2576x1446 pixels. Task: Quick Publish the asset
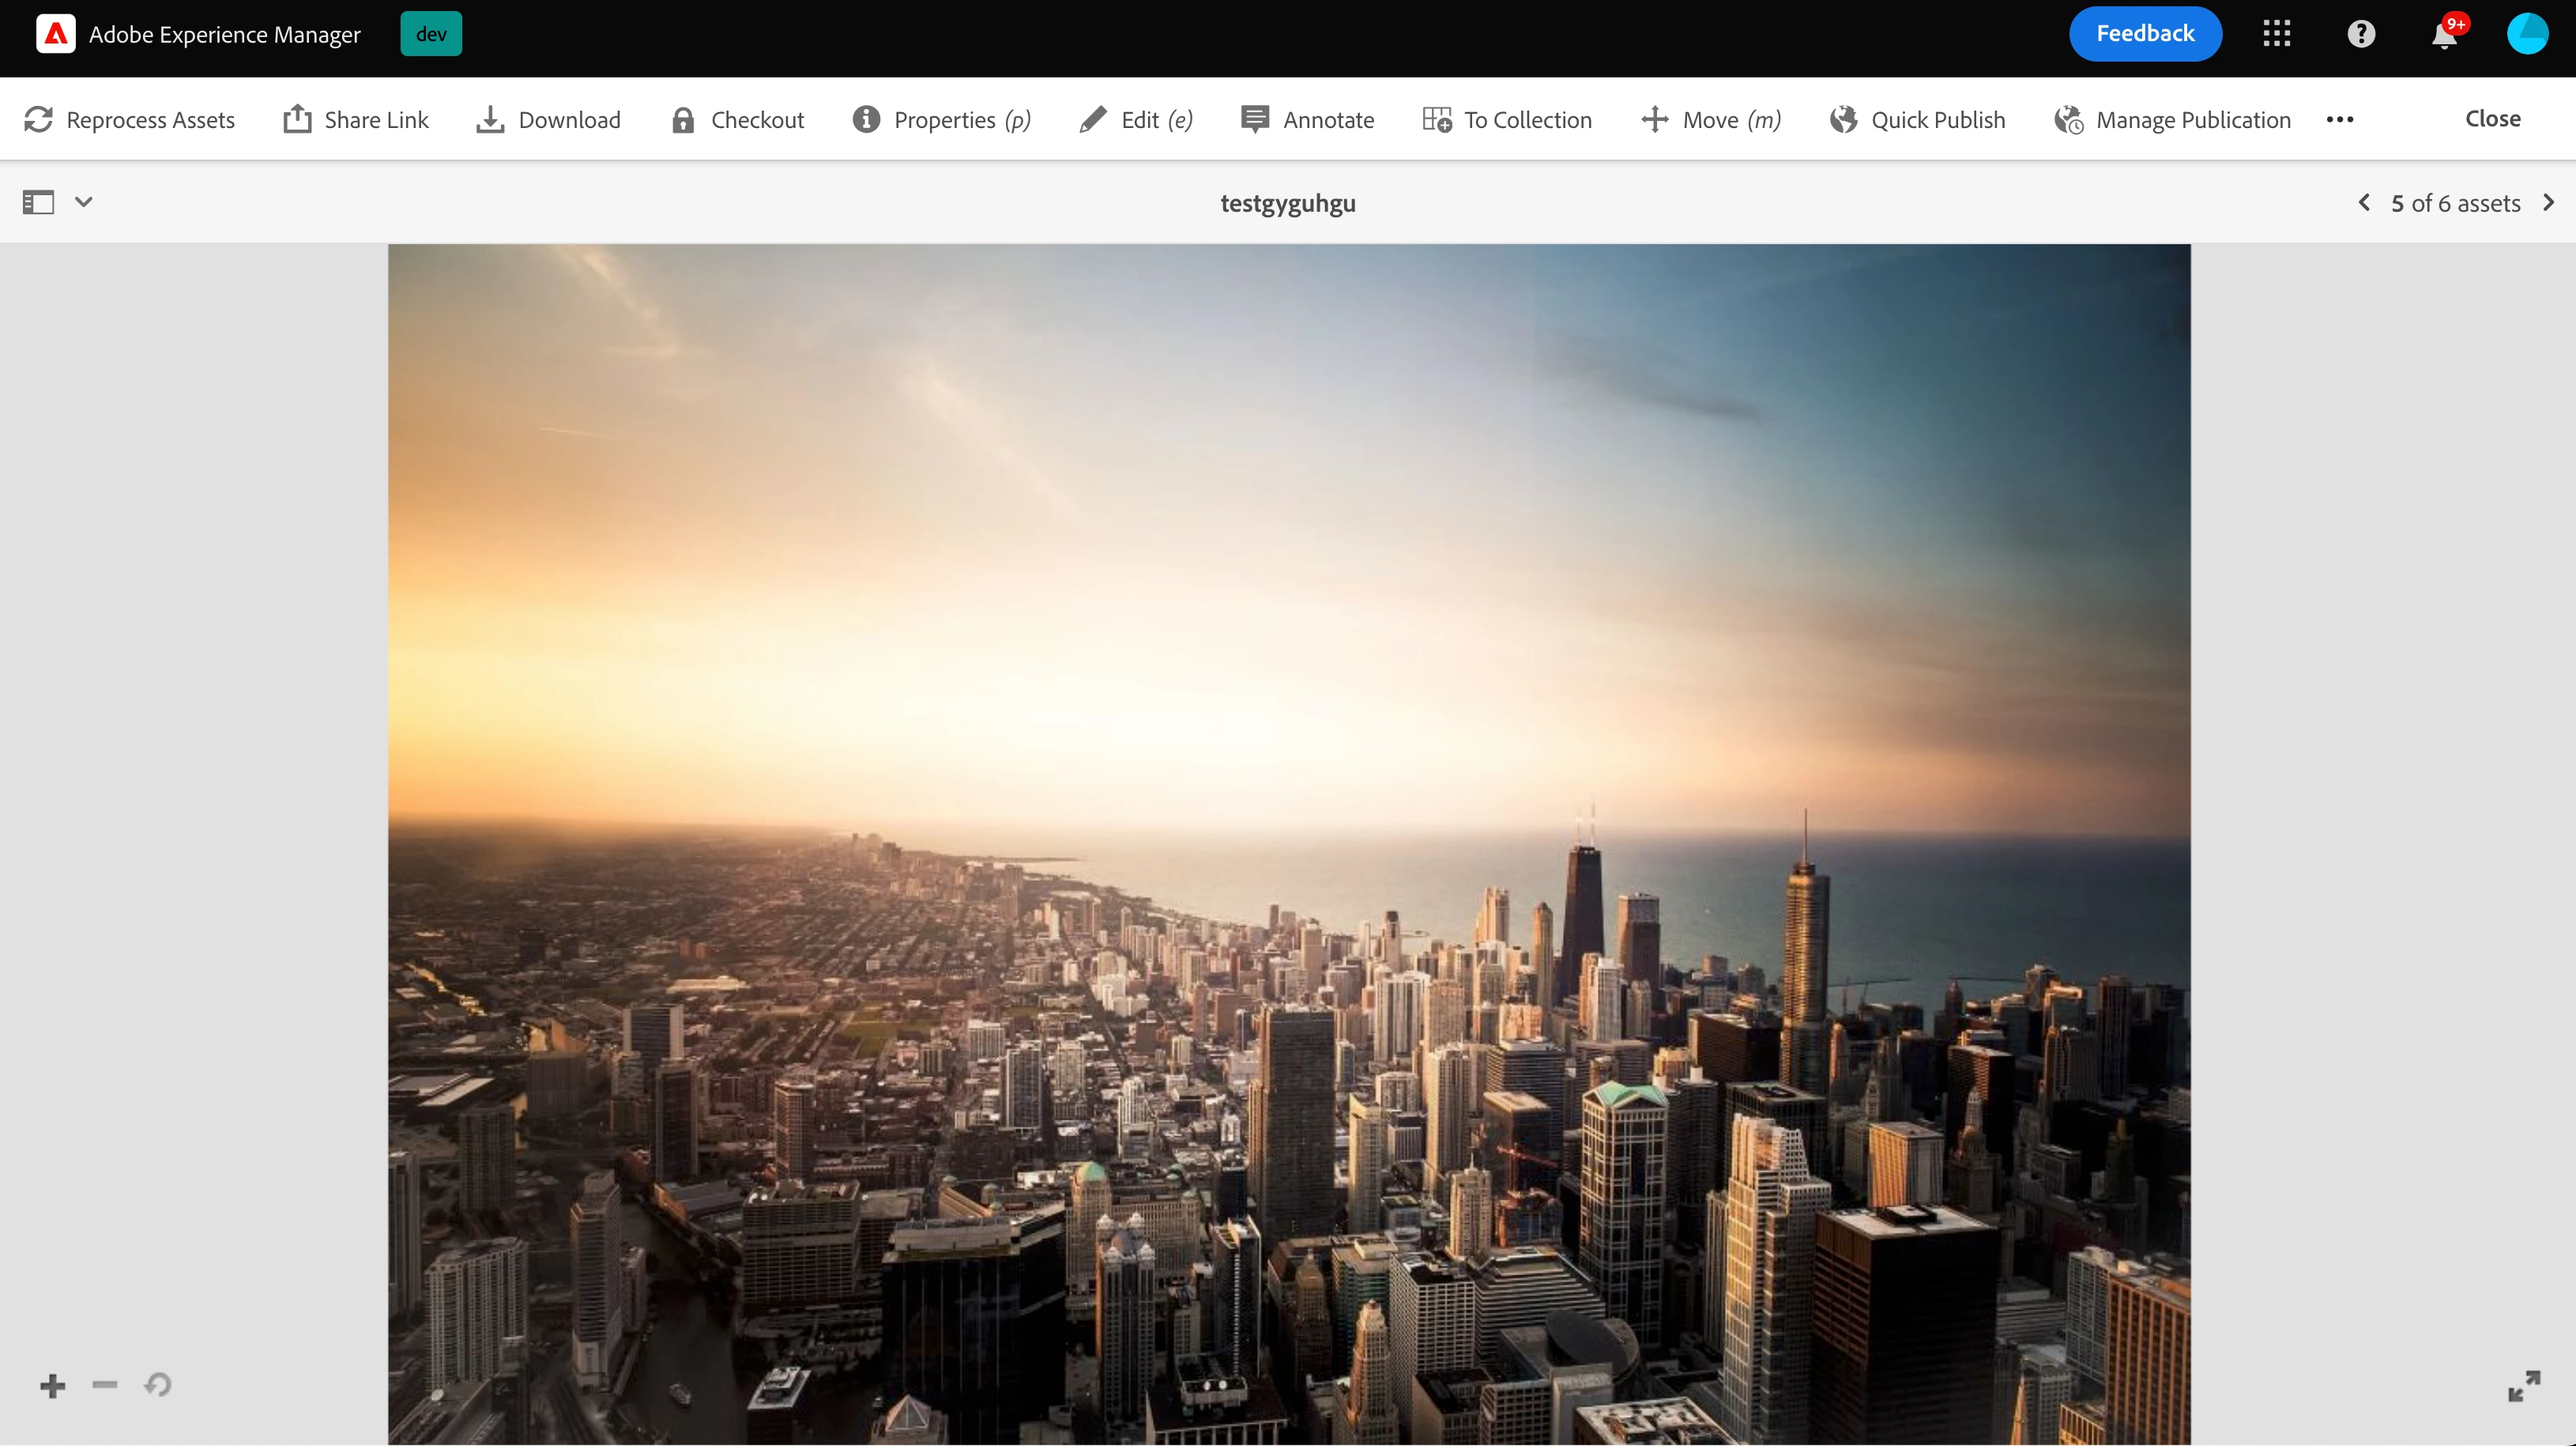pyautogui.click(x=1917, y=120)
